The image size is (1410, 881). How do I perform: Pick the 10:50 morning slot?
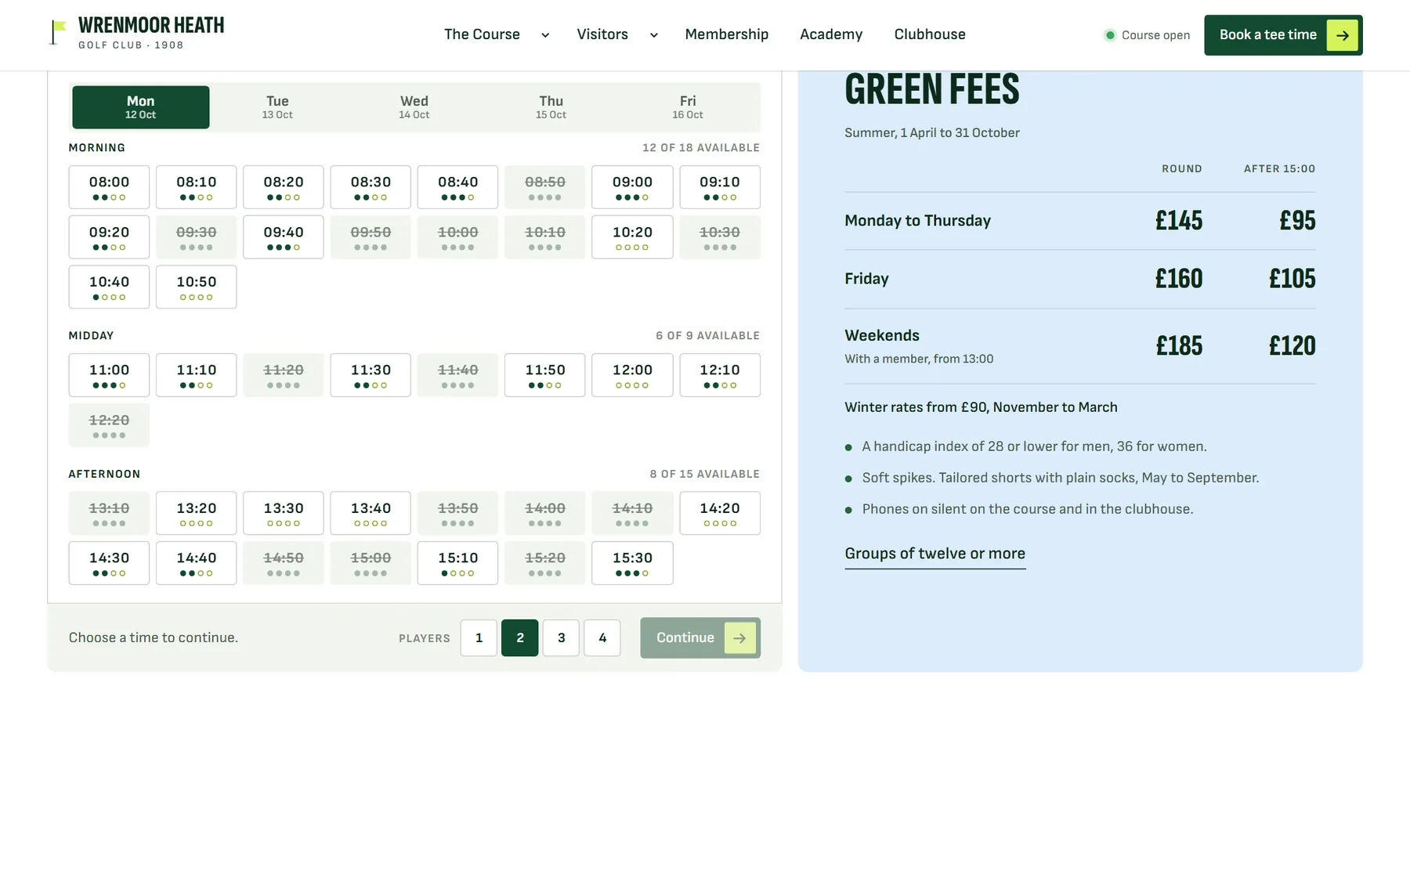pos(196,287)
